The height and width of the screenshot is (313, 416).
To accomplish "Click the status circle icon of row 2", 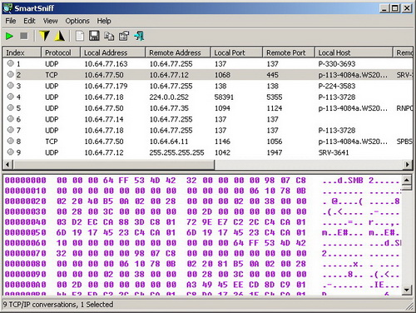I will (11, 74).
